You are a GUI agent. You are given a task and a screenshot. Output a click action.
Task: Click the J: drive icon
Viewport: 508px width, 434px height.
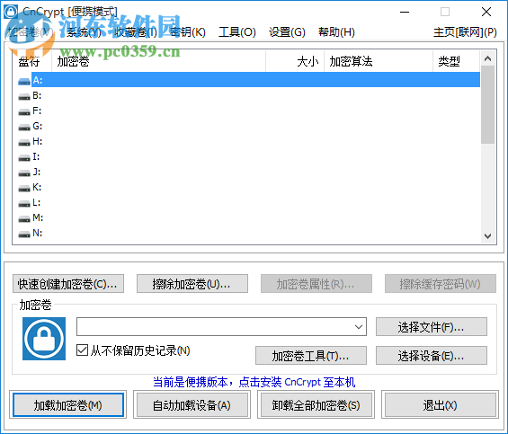tap(24, 173)
